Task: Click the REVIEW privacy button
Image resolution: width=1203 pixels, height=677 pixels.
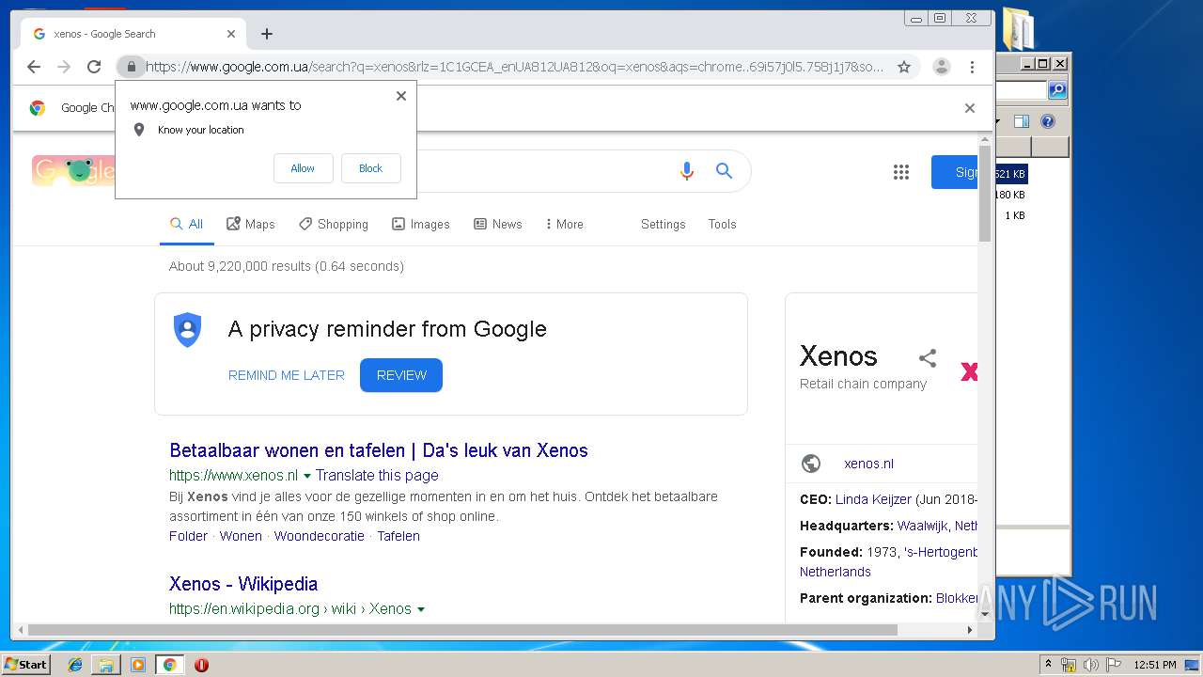Action: [401, 375]
